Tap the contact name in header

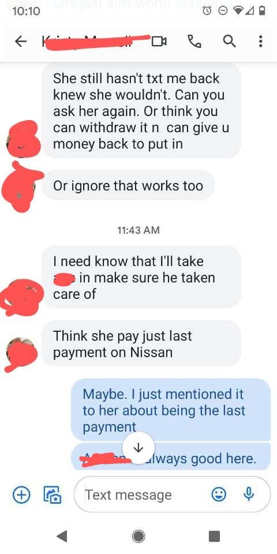click(95, 42)
